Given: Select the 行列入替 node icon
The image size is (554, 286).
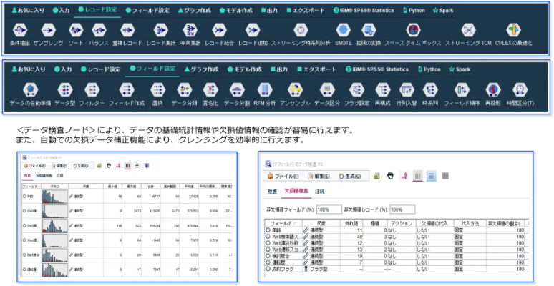Looking at the screenshot, I should tap(407, 90).
